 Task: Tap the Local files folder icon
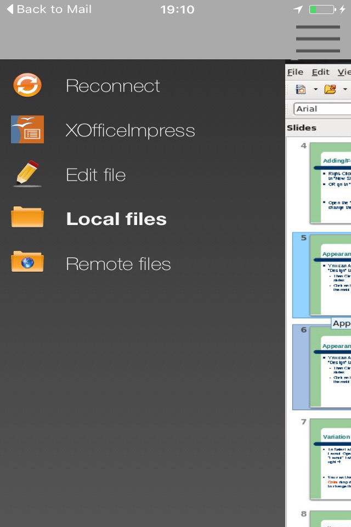[x=27, y=217]
